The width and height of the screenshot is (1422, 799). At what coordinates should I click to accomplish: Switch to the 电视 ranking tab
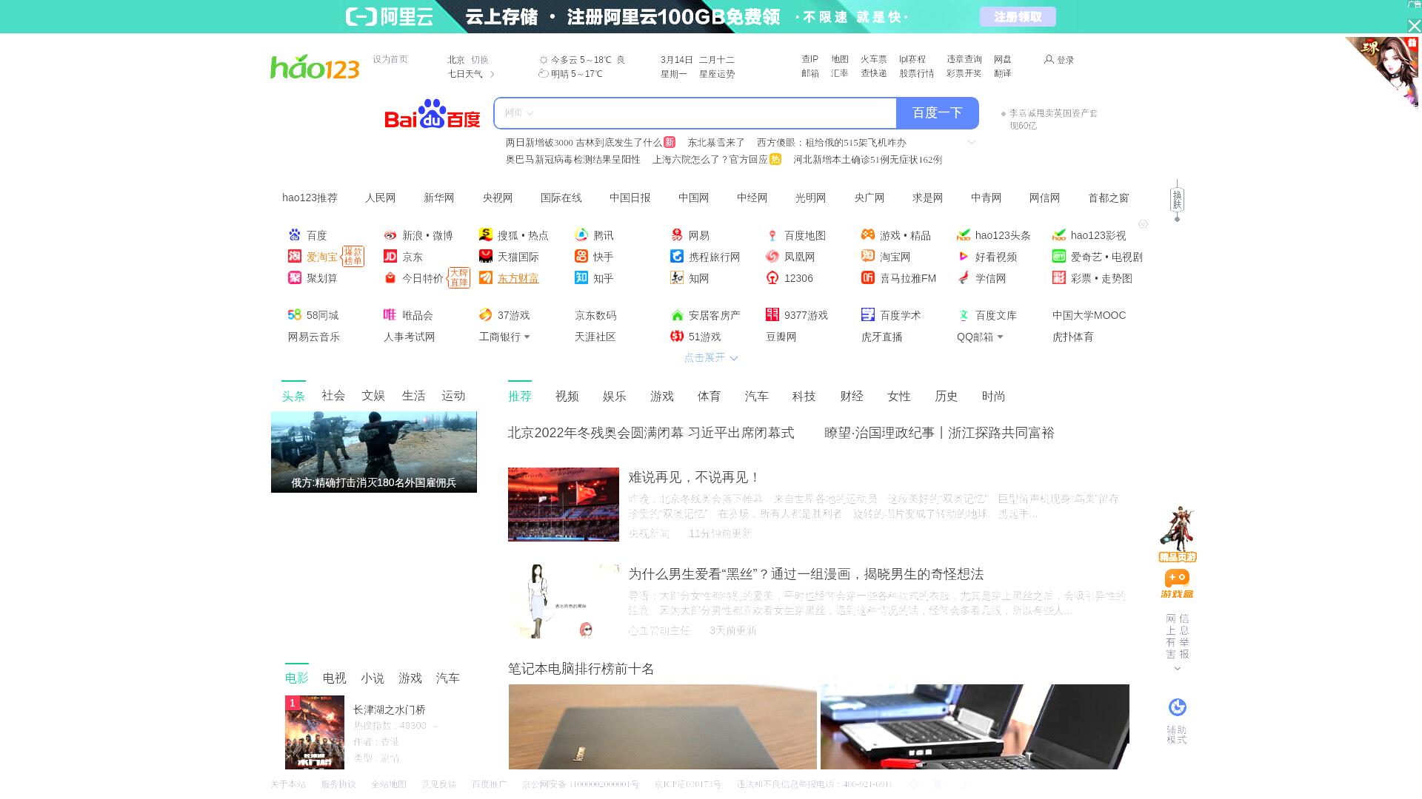[335, 678]
